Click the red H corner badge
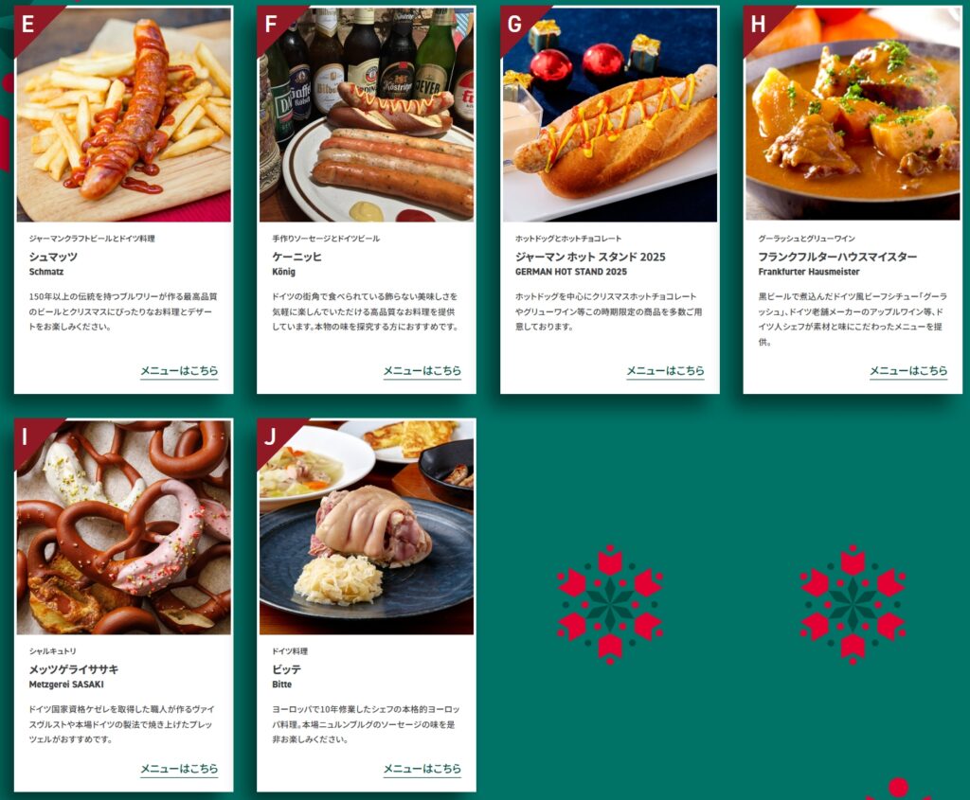Screen dimensions: 970x800 pos(761,23)
